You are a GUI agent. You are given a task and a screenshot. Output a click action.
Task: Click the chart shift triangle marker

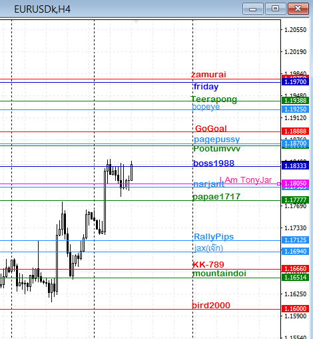click(x=136, y=22)
